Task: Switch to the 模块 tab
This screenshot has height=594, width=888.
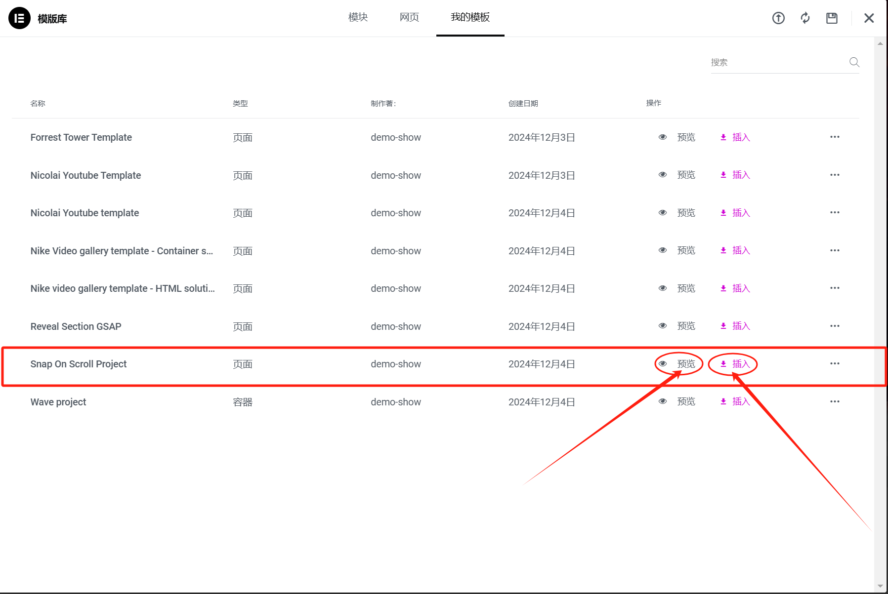Action: (358, 17)
